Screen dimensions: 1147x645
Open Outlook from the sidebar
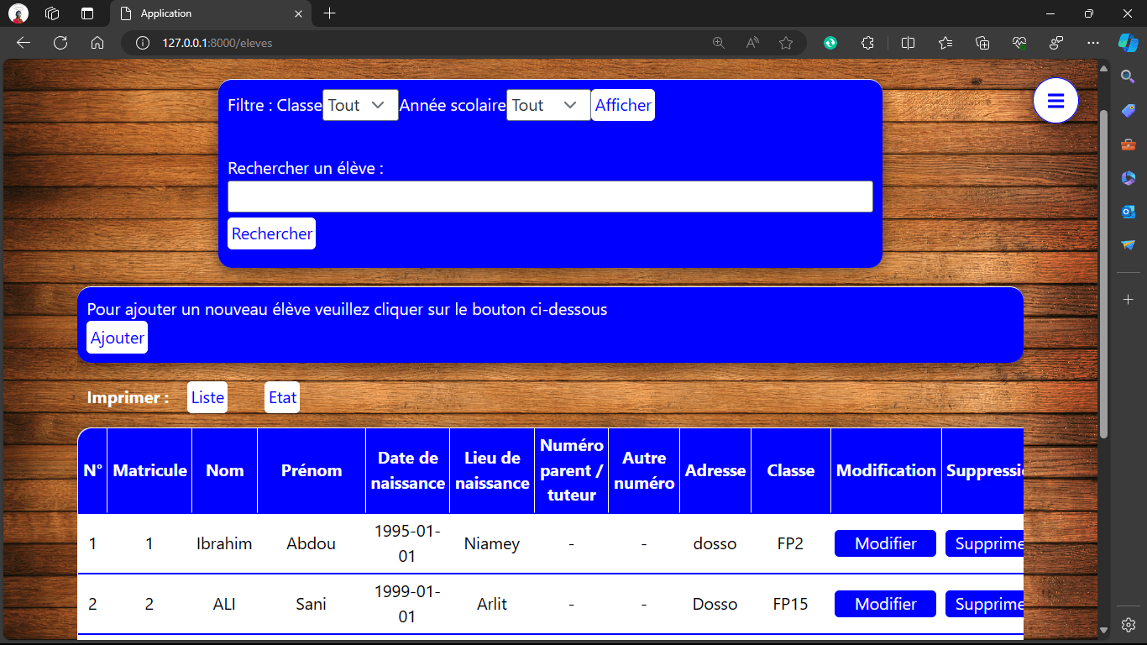coord(1129,212)
